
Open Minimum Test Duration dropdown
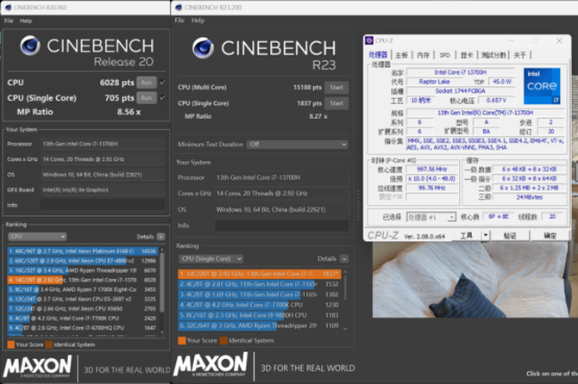click(298, 145)
